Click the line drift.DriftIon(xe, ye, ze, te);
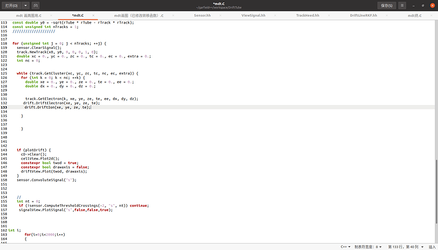The image size is (438, 250). (x=57, y=108)
